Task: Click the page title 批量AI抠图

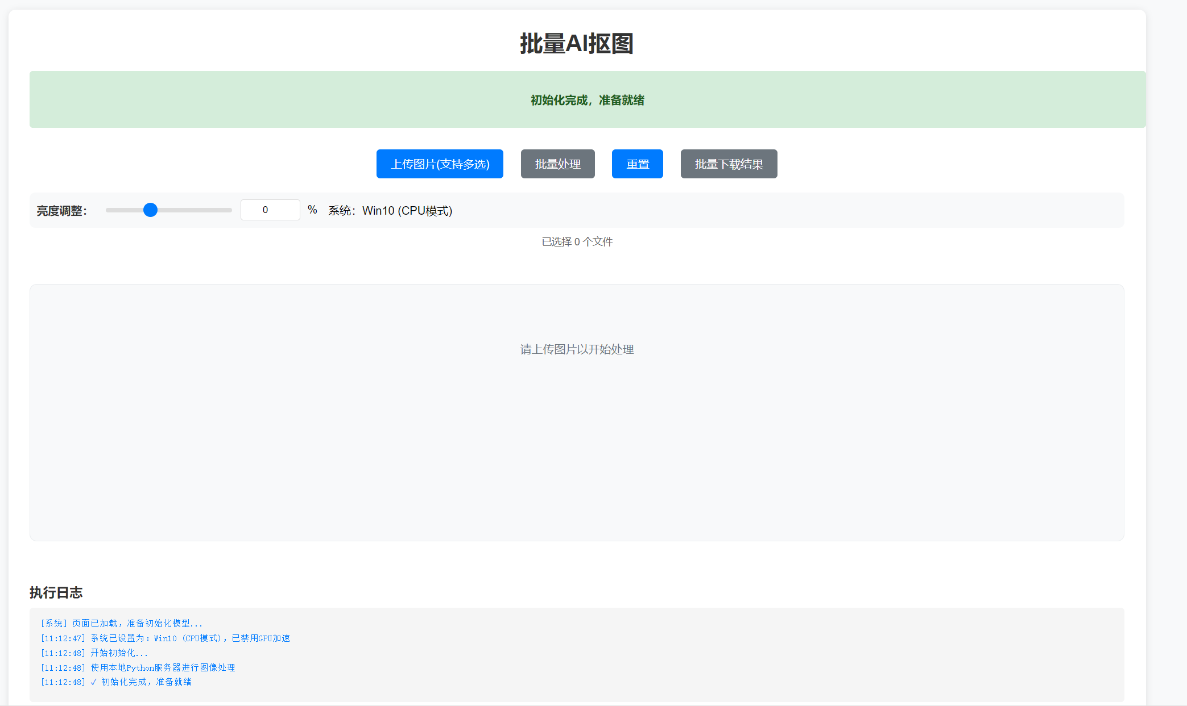Action: (x=577, y=44)
